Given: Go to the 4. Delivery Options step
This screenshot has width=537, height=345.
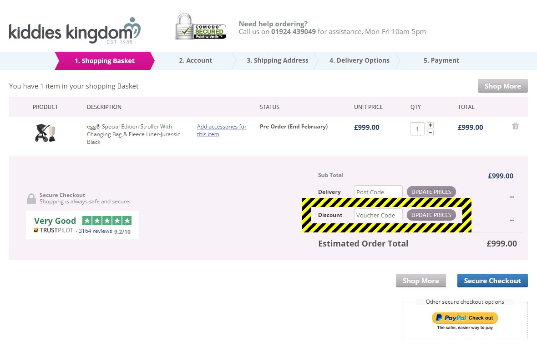Looking at the screenshot, I should tap(359, 60).
